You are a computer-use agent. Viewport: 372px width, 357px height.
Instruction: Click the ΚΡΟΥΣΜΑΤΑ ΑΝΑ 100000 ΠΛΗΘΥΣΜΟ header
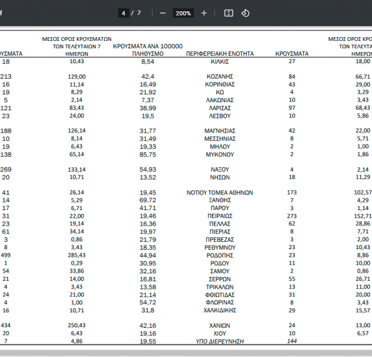coord(148,50)
